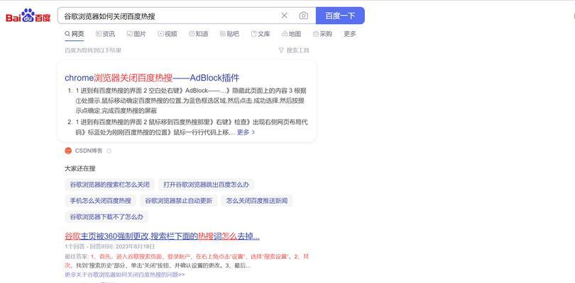The height and width of the screenshot is (283, 575).
Task: Search 谷歌浏览器禁止自动更新 suggestion
Action: tap(179, 201)
